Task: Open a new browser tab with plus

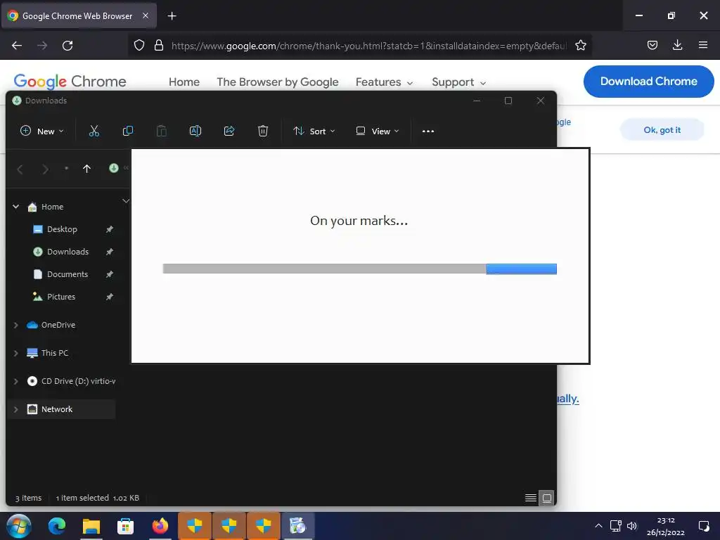Action: pyautogui.click(x=172, y=16)
